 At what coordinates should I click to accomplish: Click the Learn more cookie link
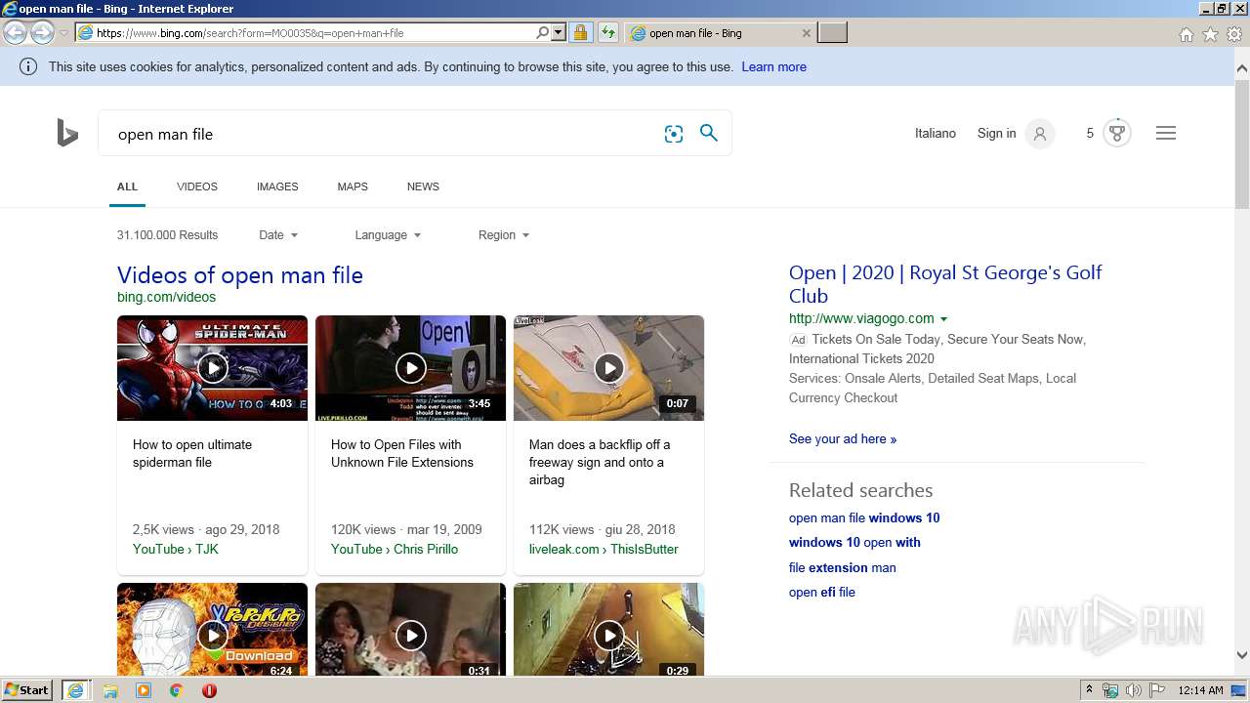pyautogui.click(x=773, y=67)
